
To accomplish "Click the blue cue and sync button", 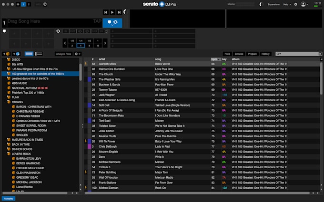I will pos(112,23).
